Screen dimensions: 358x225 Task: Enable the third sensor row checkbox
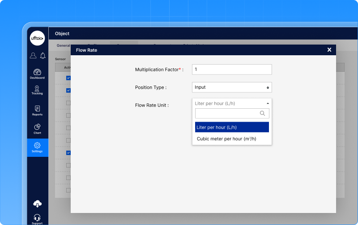pos(68,102)
